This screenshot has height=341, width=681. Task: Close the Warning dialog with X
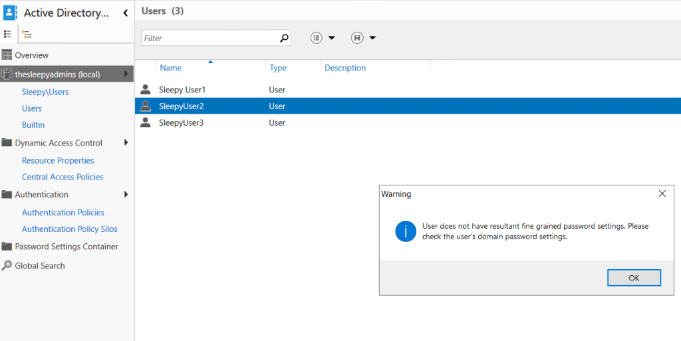pyautogui.click(x=662, y=193)
